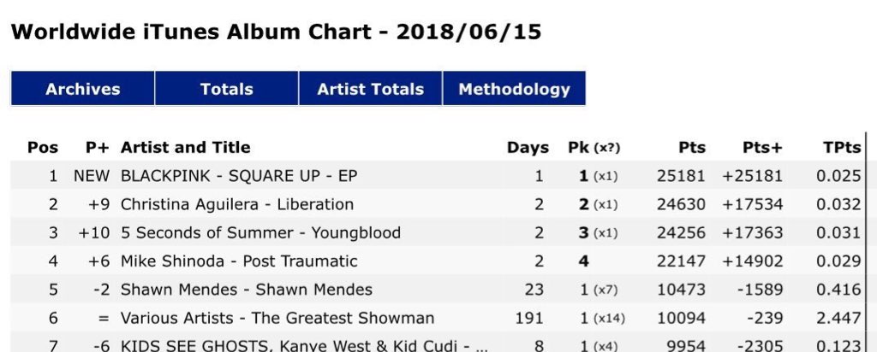Screen dimensions: 877x352
Task: Click Mike Shinoda - Post Traumatic title
Action: coord(239,261)
